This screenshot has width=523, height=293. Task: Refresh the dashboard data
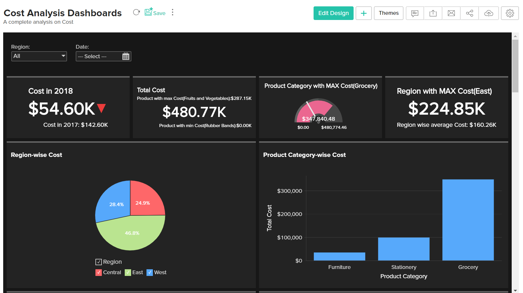point(136,12)
